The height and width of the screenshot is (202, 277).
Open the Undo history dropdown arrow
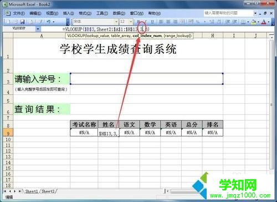click(54, 22)
